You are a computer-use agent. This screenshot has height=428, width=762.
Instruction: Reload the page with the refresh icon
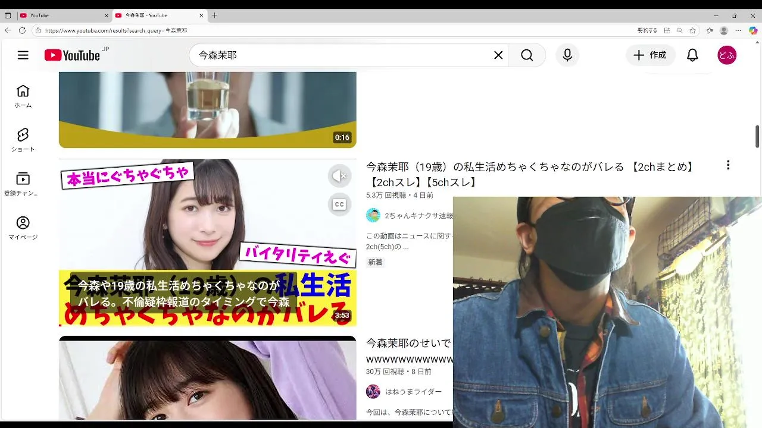click(x=22, y=30)
